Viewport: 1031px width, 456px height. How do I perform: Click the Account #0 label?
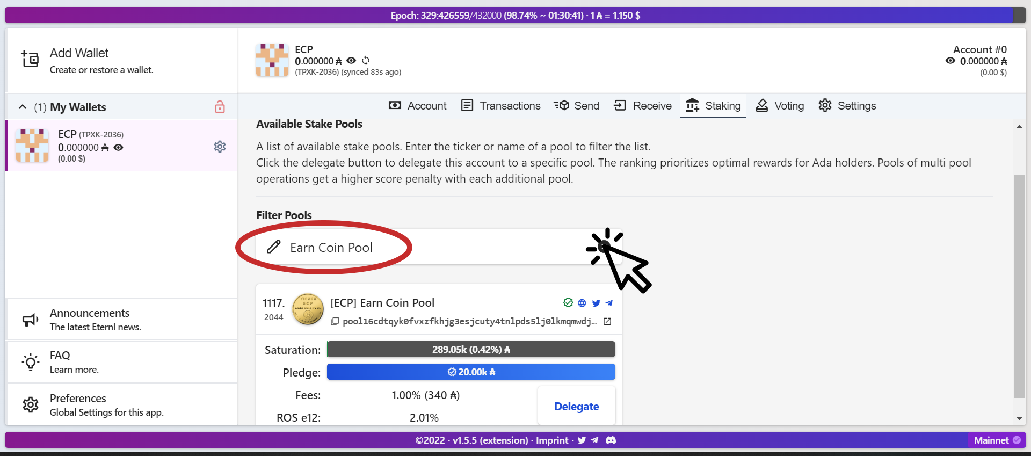point(980,49)
